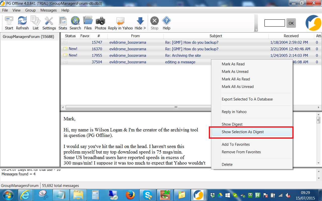Screen dimensions: 322x201
Task: Click the OK button
Action: pyautogui.click(x=291, y=23)
